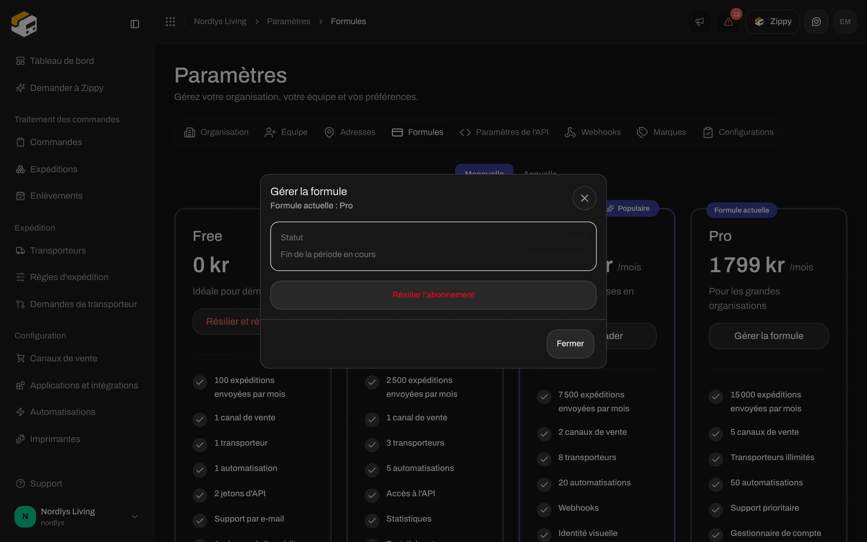
Task: Close the Gérer la formule dialog
Action: [584, 198]
